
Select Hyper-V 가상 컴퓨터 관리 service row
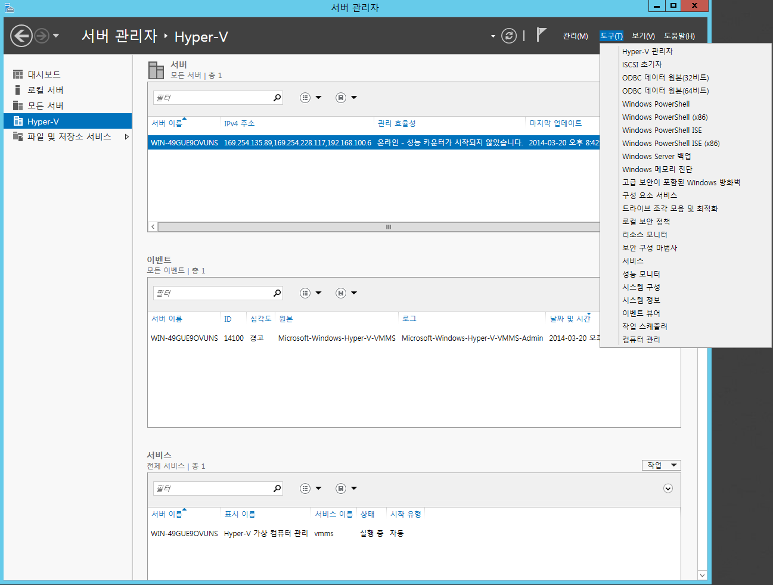(414, 533)
